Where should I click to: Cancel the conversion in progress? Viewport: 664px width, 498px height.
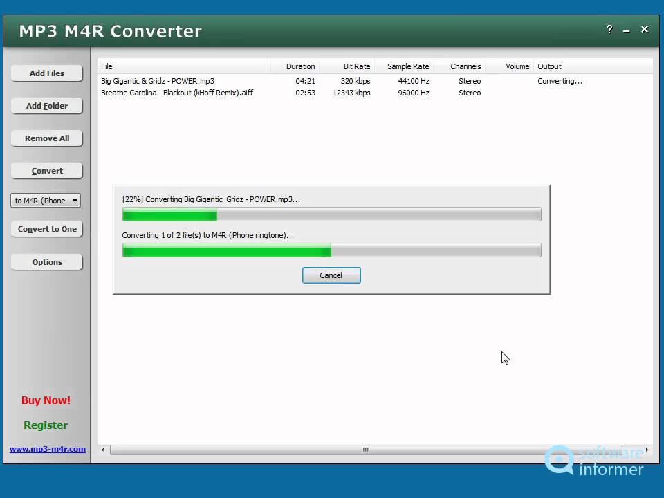pos(331,275)
